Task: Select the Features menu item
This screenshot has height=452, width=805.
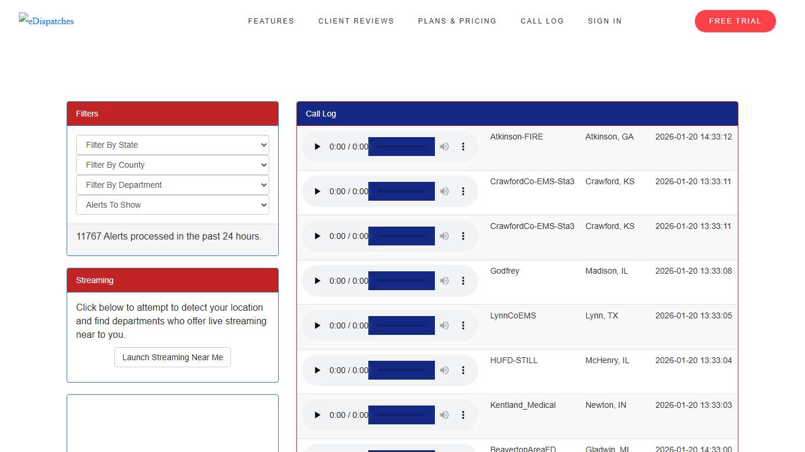Action: coord(270,21)
